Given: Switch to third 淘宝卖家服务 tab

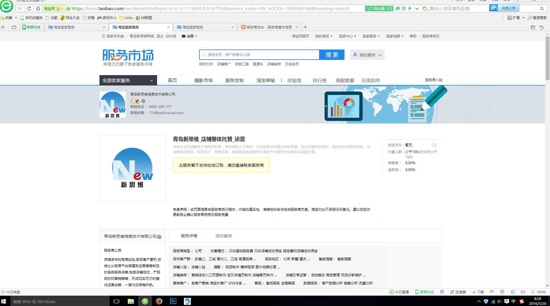Looking at the screenshot, I should (205, 27).
